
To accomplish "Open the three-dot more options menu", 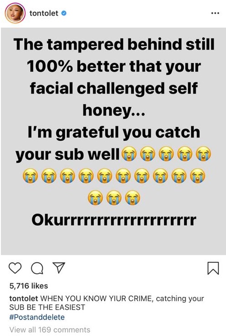I will [x=215, y=13].
